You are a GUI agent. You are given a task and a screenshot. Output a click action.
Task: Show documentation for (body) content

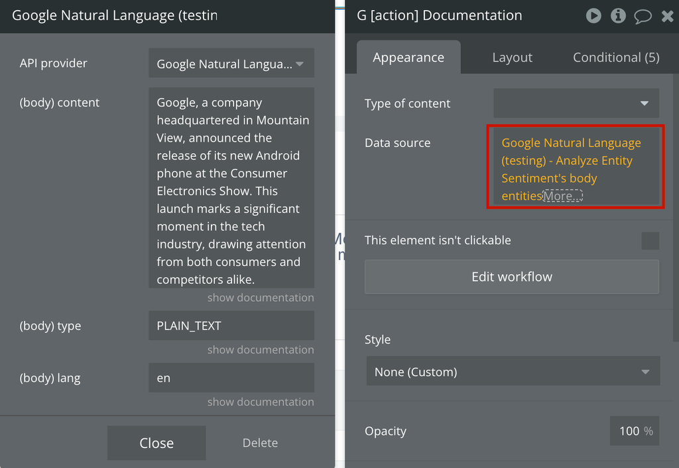[260, 298]
